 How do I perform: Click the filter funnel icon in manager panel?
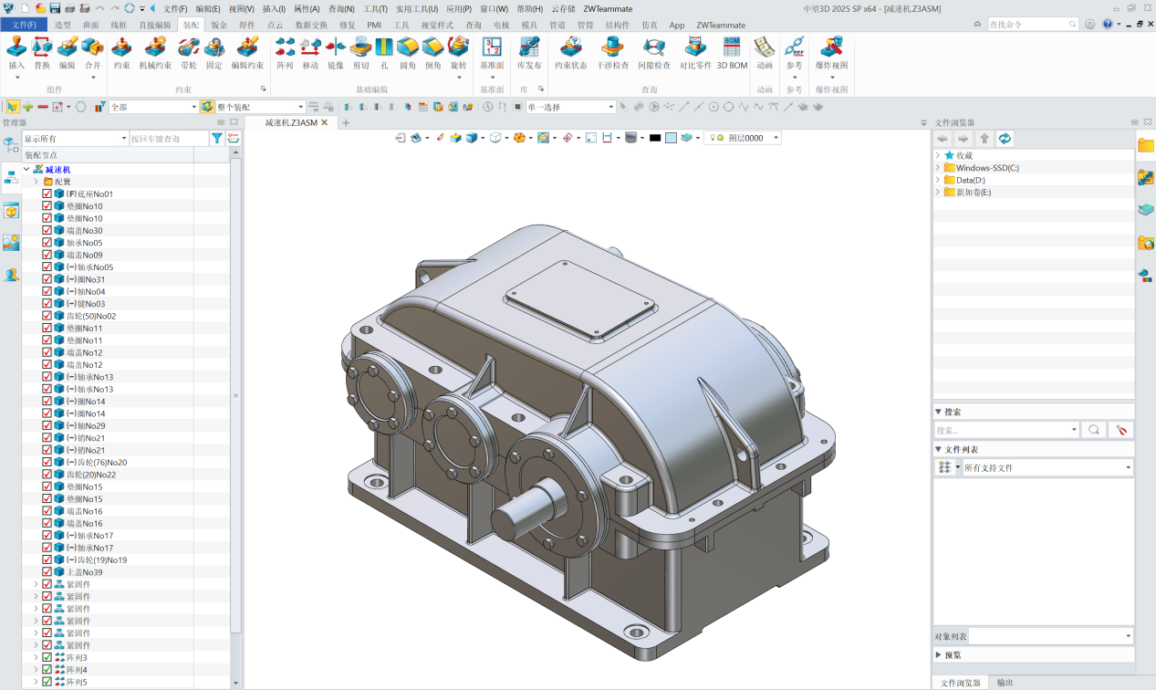216,139
